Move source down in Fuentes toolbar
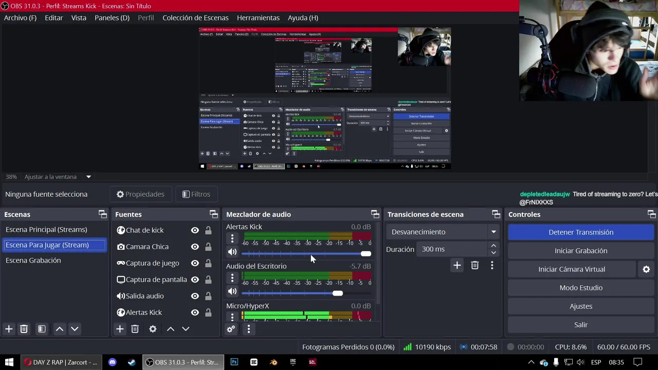Image resolution: width=658 pixels, height=370 pixels. (x=186, y=329)
